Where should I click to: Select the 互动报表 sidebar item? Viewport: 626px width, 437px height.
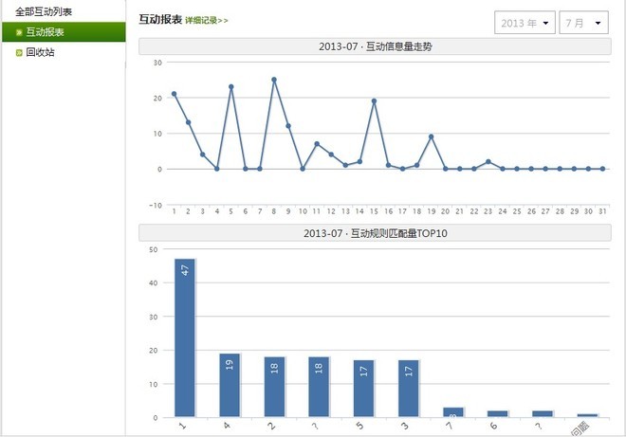click(64, 32)
